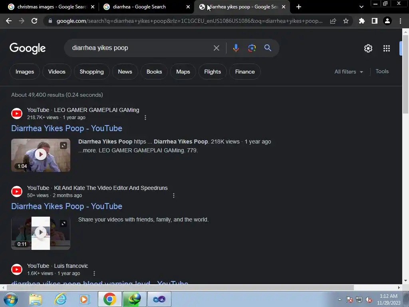Image resolution: width=409 pixels, height=307 pixels.
Task: Open the side panel icon
Action: point(375,21)
